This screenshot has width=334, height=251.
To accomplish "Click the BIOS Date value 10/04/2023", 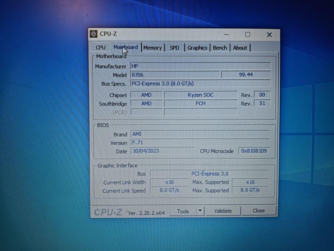I will (x=163, y=151).
